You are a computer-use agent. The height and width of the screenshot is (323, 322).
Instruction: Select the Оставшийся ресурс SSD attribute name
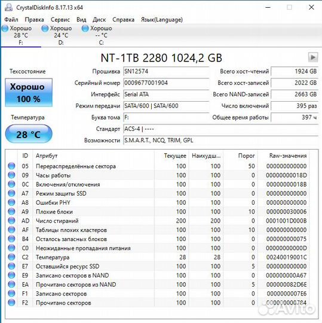68,266
